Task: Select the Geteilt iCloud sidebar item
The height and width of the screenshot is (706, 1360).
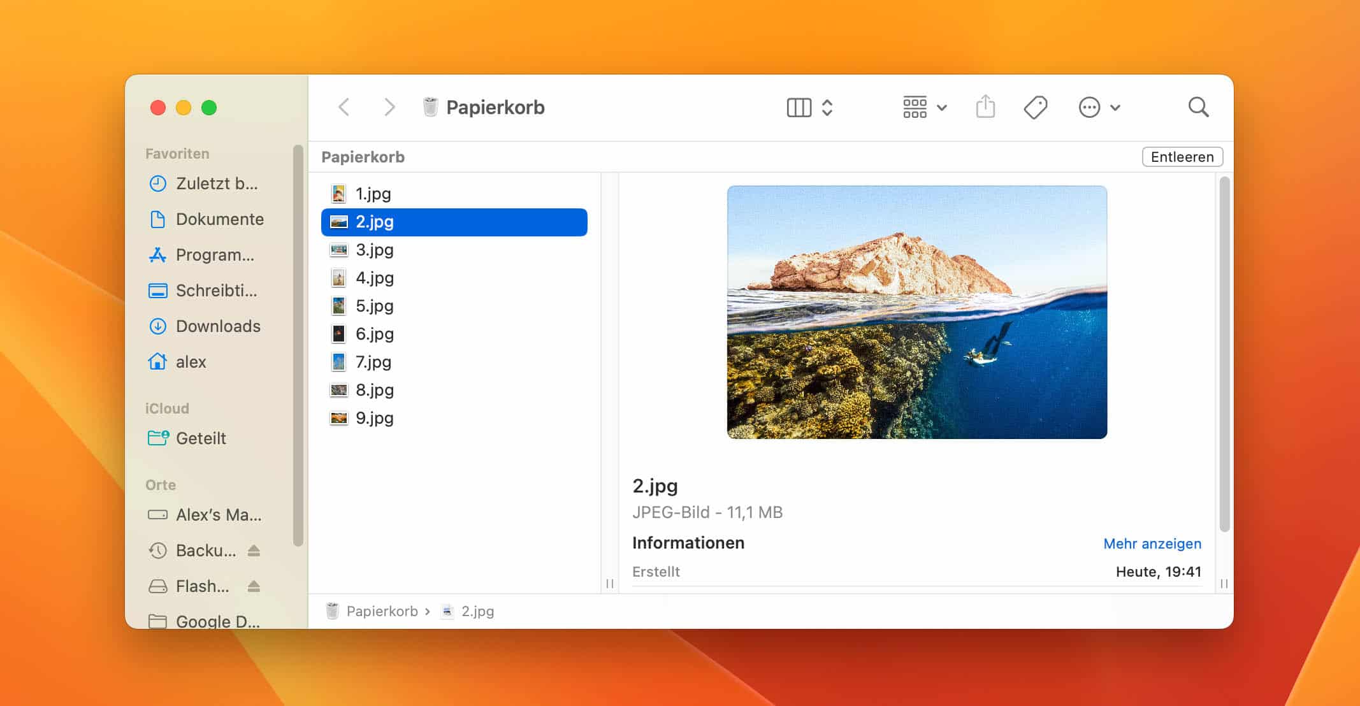Action: click(x=200, y=438)
